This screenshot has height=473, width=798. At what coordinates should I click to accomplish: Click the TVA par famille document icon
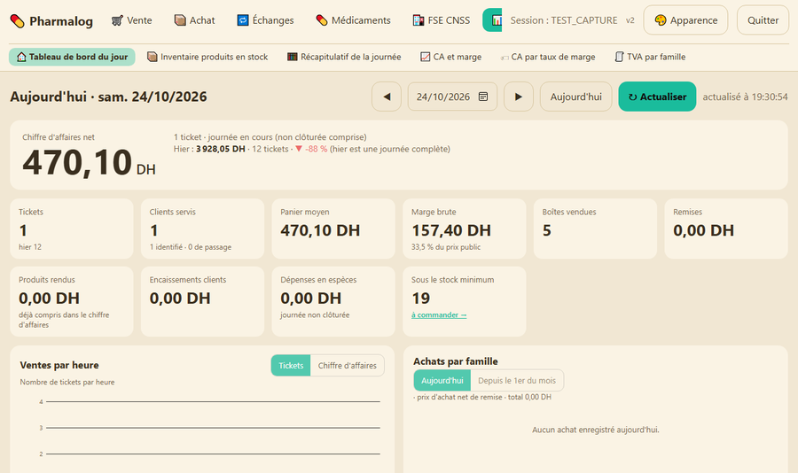[x=619, y=57]
